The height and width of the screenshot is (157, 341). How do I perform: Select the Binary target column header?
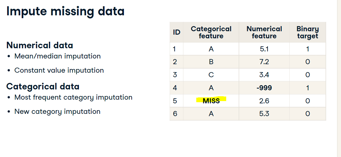[307, 32]
